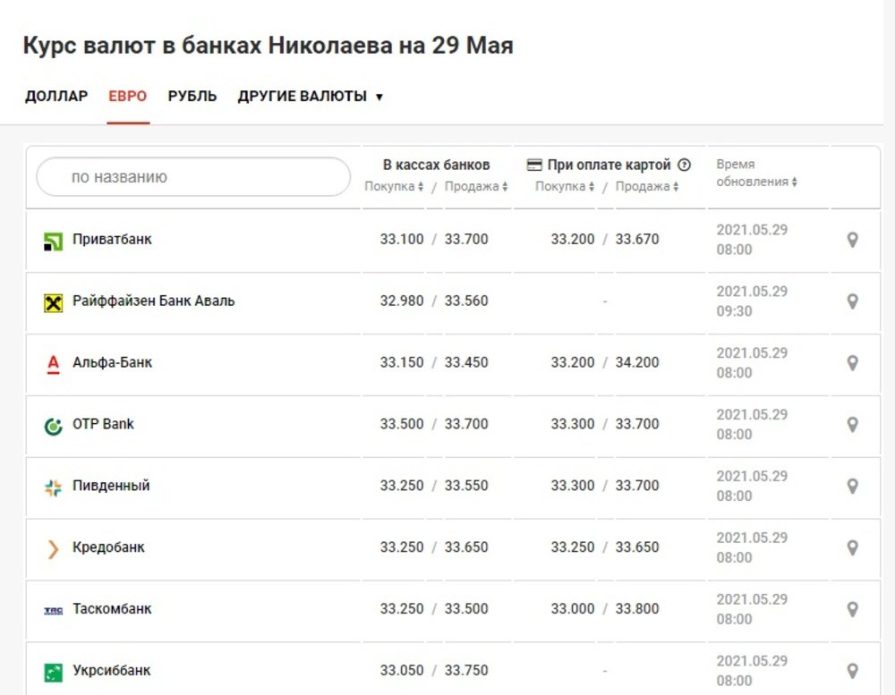Focus the по названию search field

[x=193, y=177]
